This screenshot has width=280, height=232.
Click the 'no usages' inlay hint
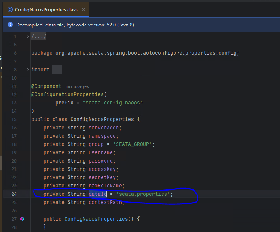coord(77,86)
